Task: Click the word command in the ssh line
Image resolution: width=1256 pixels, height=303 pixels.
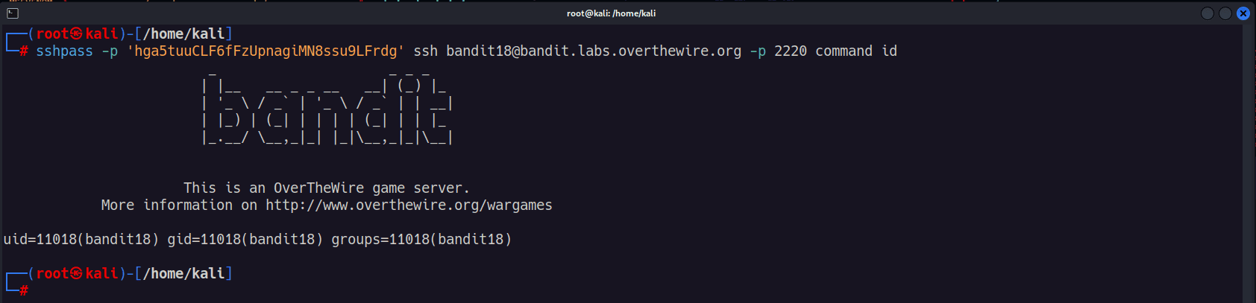Action: [844, 51]
